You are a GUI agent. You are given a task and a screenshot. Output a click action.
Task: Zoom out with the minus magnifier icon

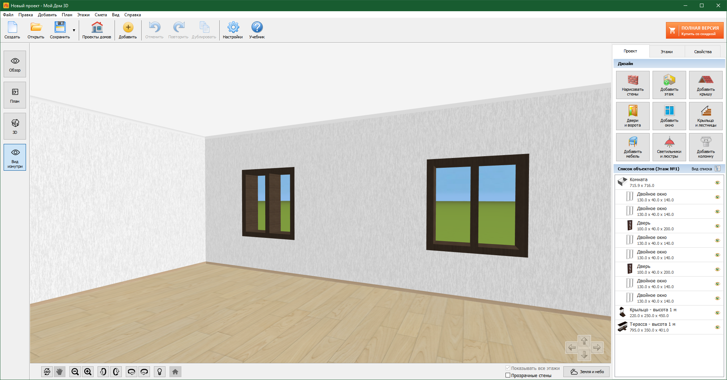click(x=75, y=372)
